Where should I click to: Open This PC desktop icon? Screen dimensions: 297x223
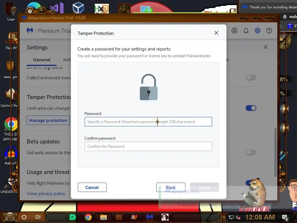[x=11, y=41]
